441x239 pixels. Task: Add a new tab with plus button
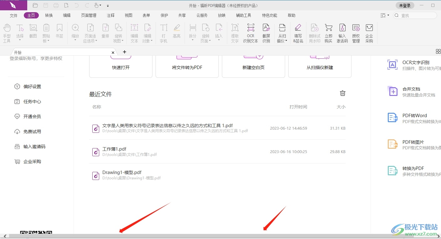click(x=125, y=52)
